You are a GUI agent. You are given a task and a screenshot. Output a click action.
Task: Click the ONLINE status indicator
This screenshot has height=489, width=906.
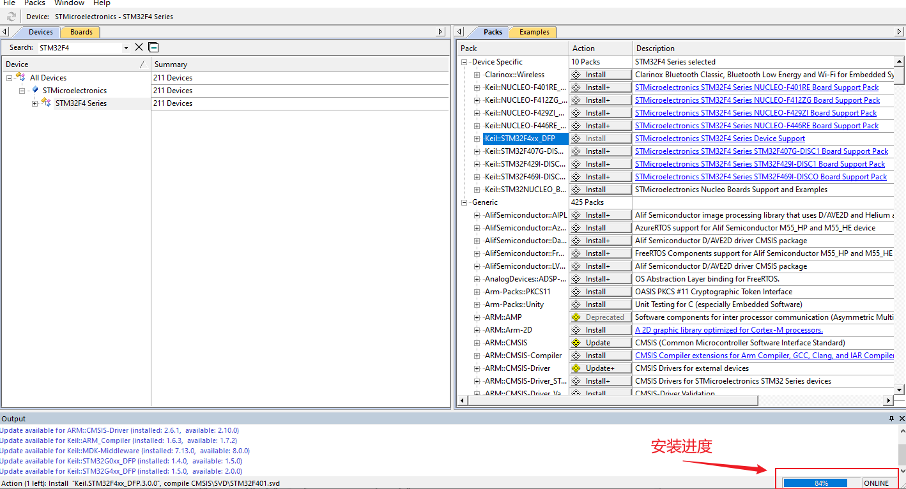tap(876, 483)
